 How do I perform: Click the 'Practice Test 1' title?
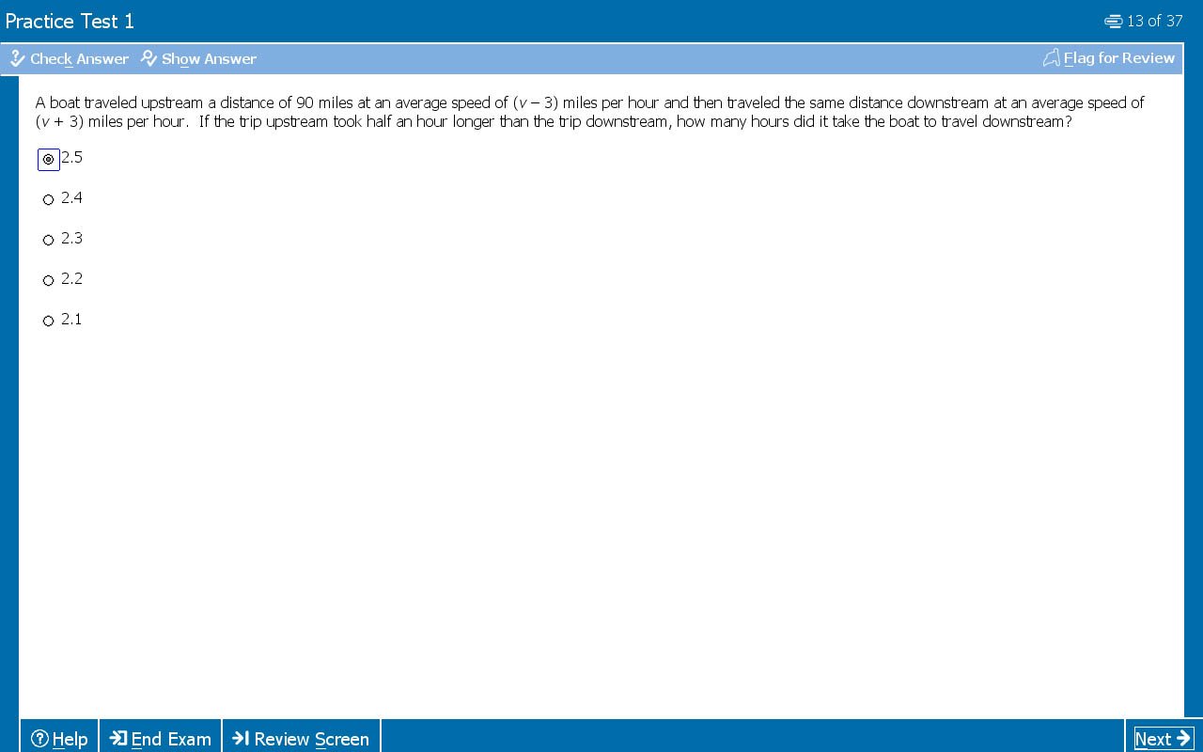(x=70, y=21)
